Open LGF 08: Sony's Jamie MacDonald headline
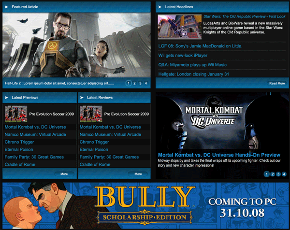290x230 pixels. tap(200, 46)
